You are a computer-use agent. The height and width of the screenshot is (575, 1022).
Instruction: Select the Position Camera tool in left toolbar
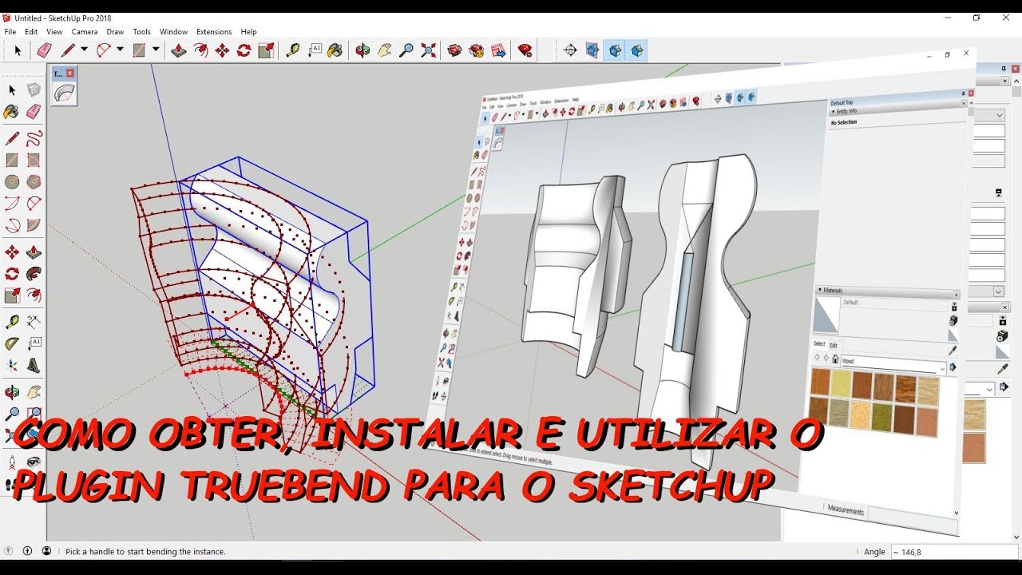tap(12, 462)
